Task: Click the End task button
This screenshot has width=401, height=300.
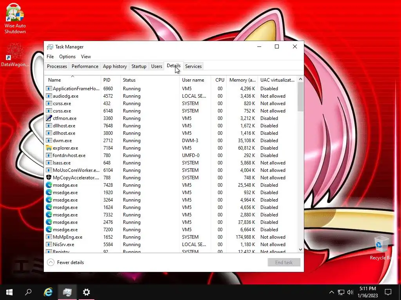Action: click(x=284, y=262)
